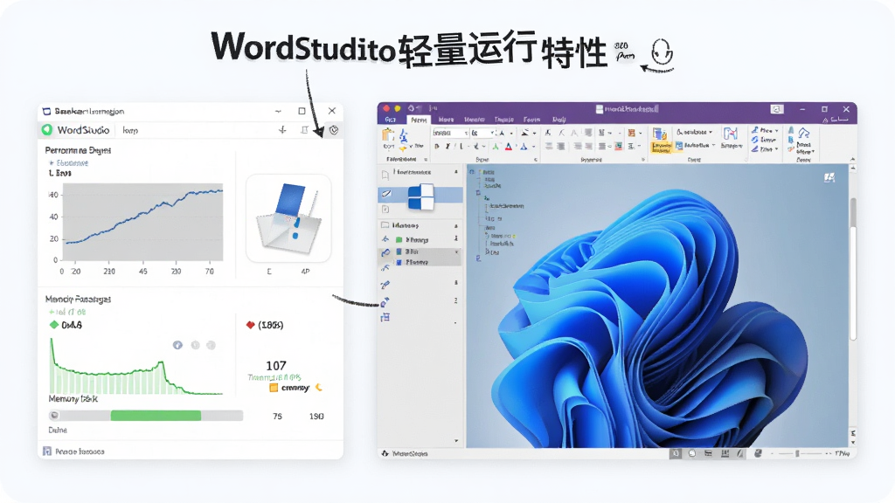Click the shield icon in WordStudio's toolbar
The image size is (895, 503).
(x=334, y=130)
